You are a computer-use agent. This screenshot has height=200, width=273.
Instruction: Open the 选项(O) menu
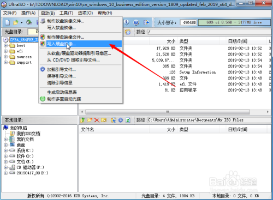(85, 13)
